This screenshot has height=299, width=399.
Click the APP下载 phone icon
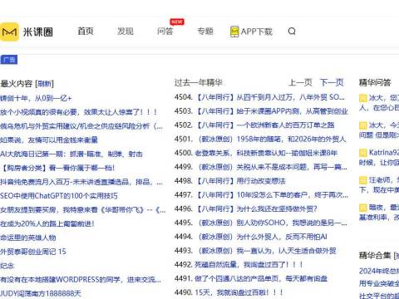click(234, 32)
